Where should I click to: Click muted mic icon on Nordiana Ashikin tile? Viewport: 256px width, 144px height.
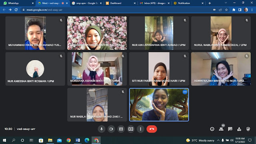coord(123,56)
